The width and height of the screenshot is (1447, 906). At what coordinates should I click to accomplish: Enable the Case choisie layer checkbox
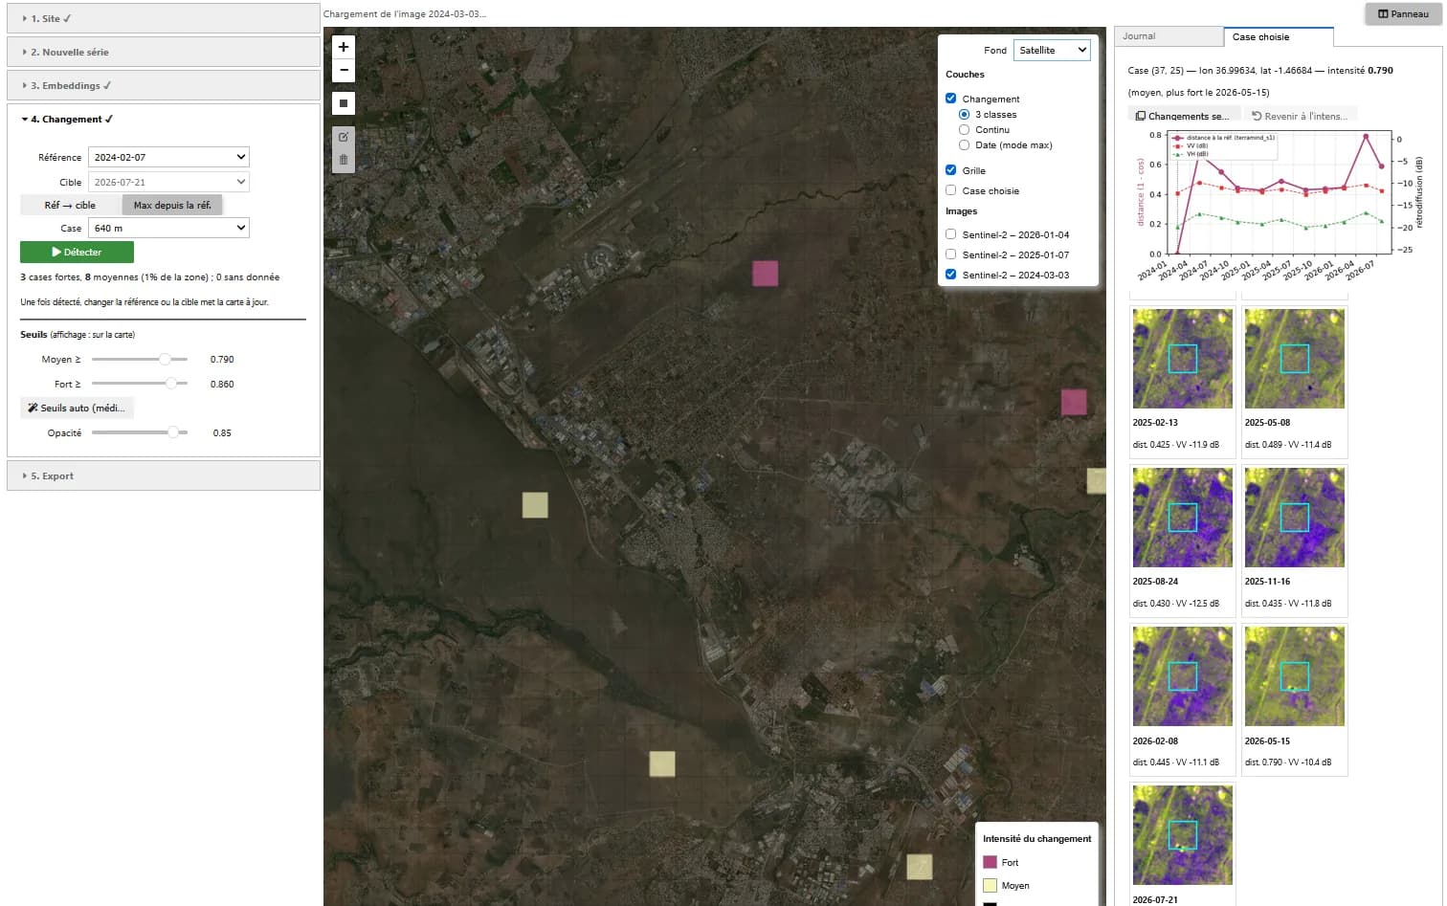point(951,190)
